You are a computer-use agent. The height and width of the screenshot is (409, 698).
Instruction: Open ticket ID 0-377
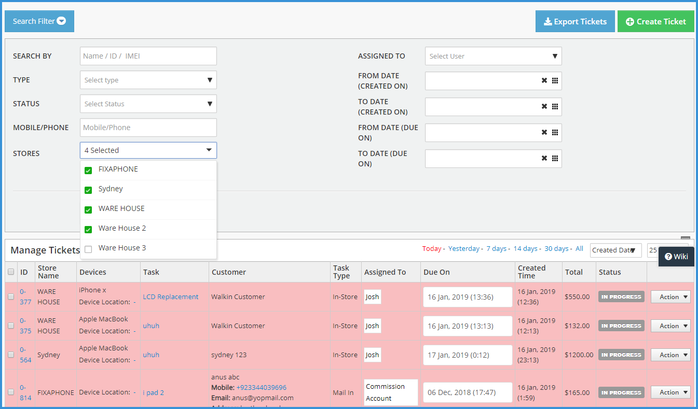tap(25, 297)
